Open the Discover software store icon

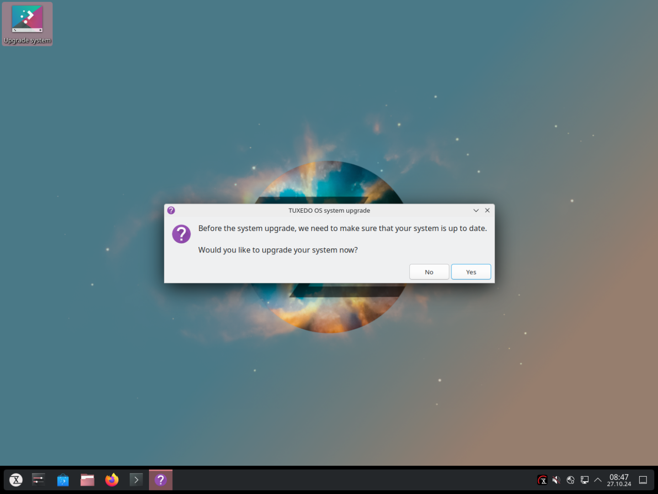pos(63,480)
